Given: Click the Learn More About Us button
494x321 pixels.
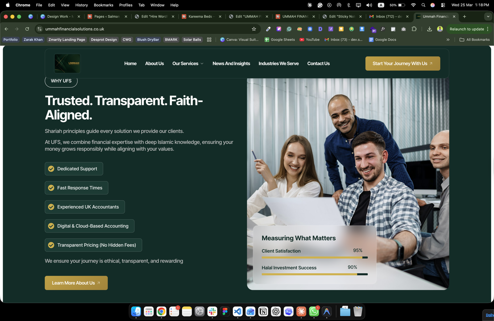Looking at the screenshot, I should click(x=76, y=283).
